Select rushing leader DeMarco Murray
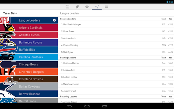174x109 pixels. point(116,63)
